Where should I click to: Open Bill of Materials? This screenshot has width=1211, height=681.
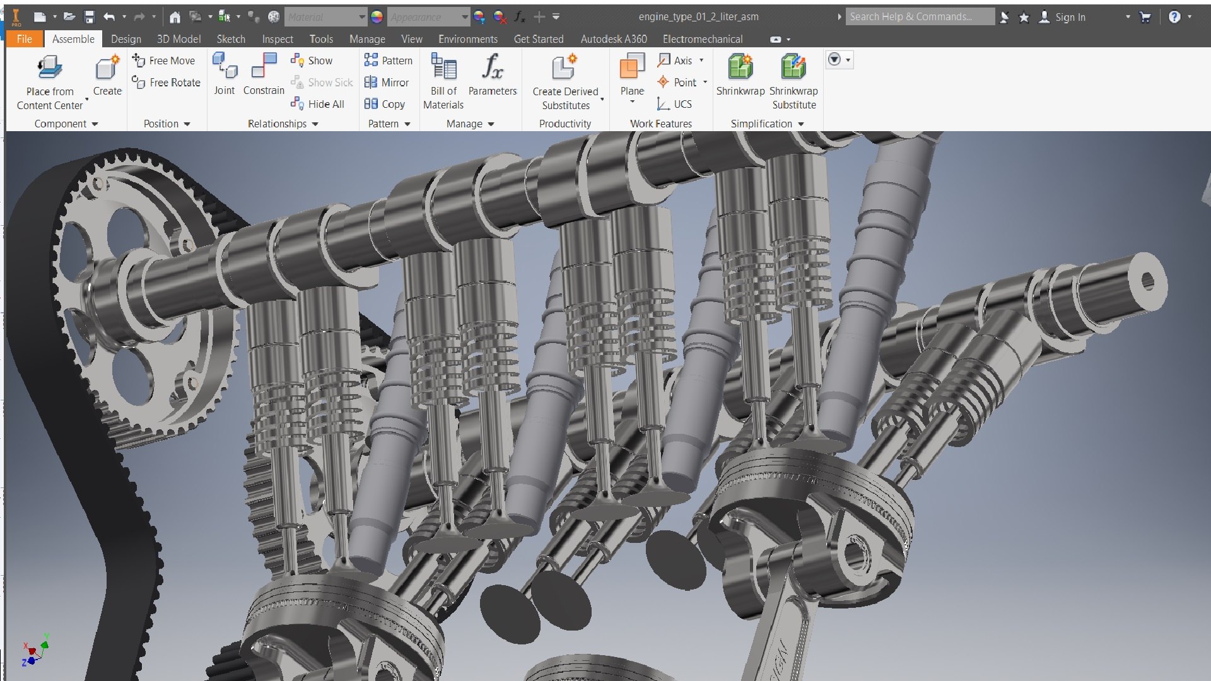coord(443,82)
